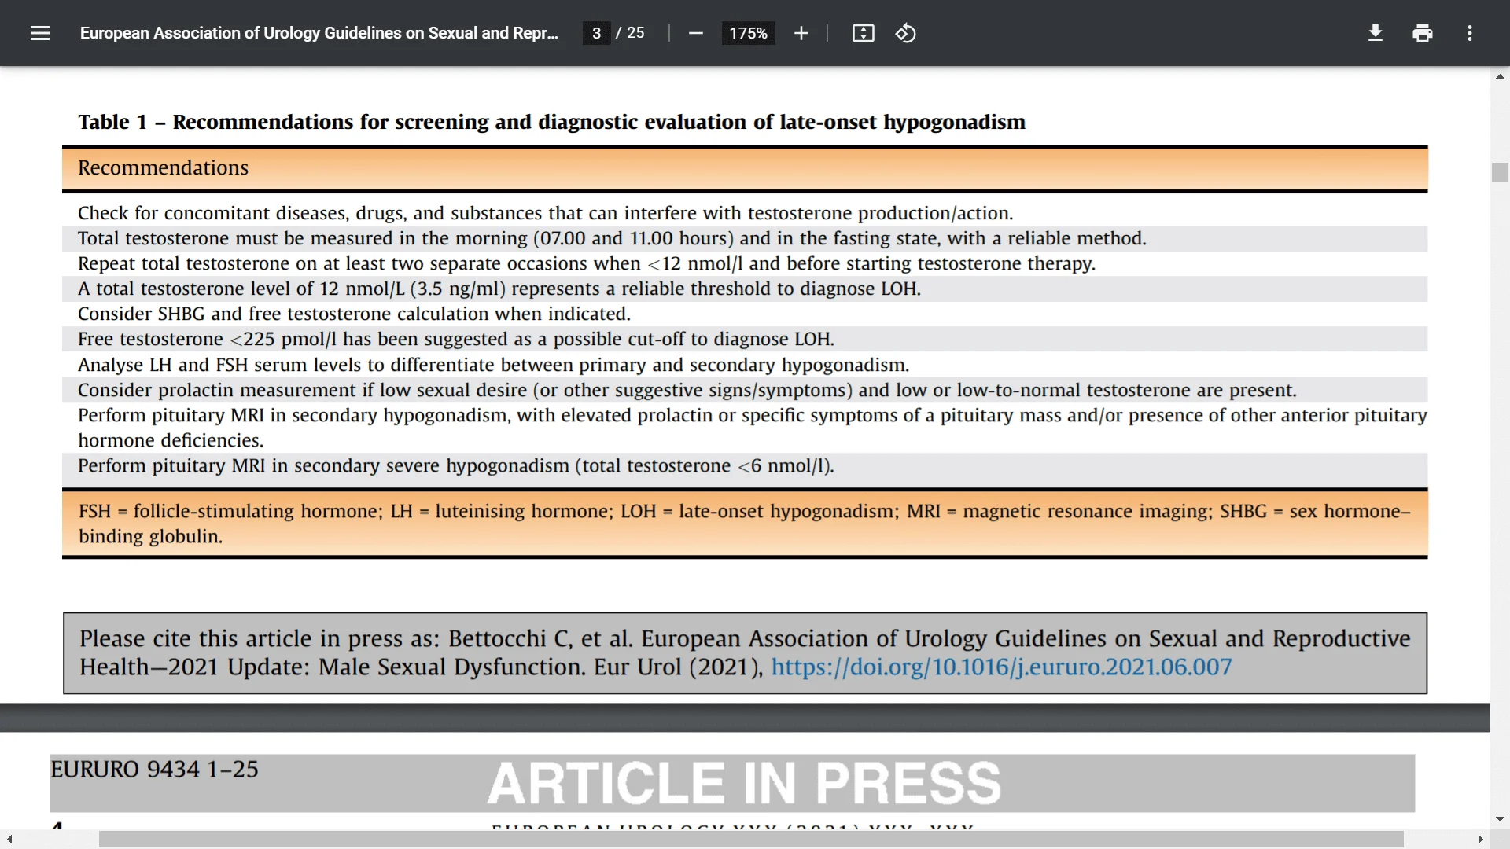Click the '/ 25' total pages text

pyautogui.click(x=630, y=33)
